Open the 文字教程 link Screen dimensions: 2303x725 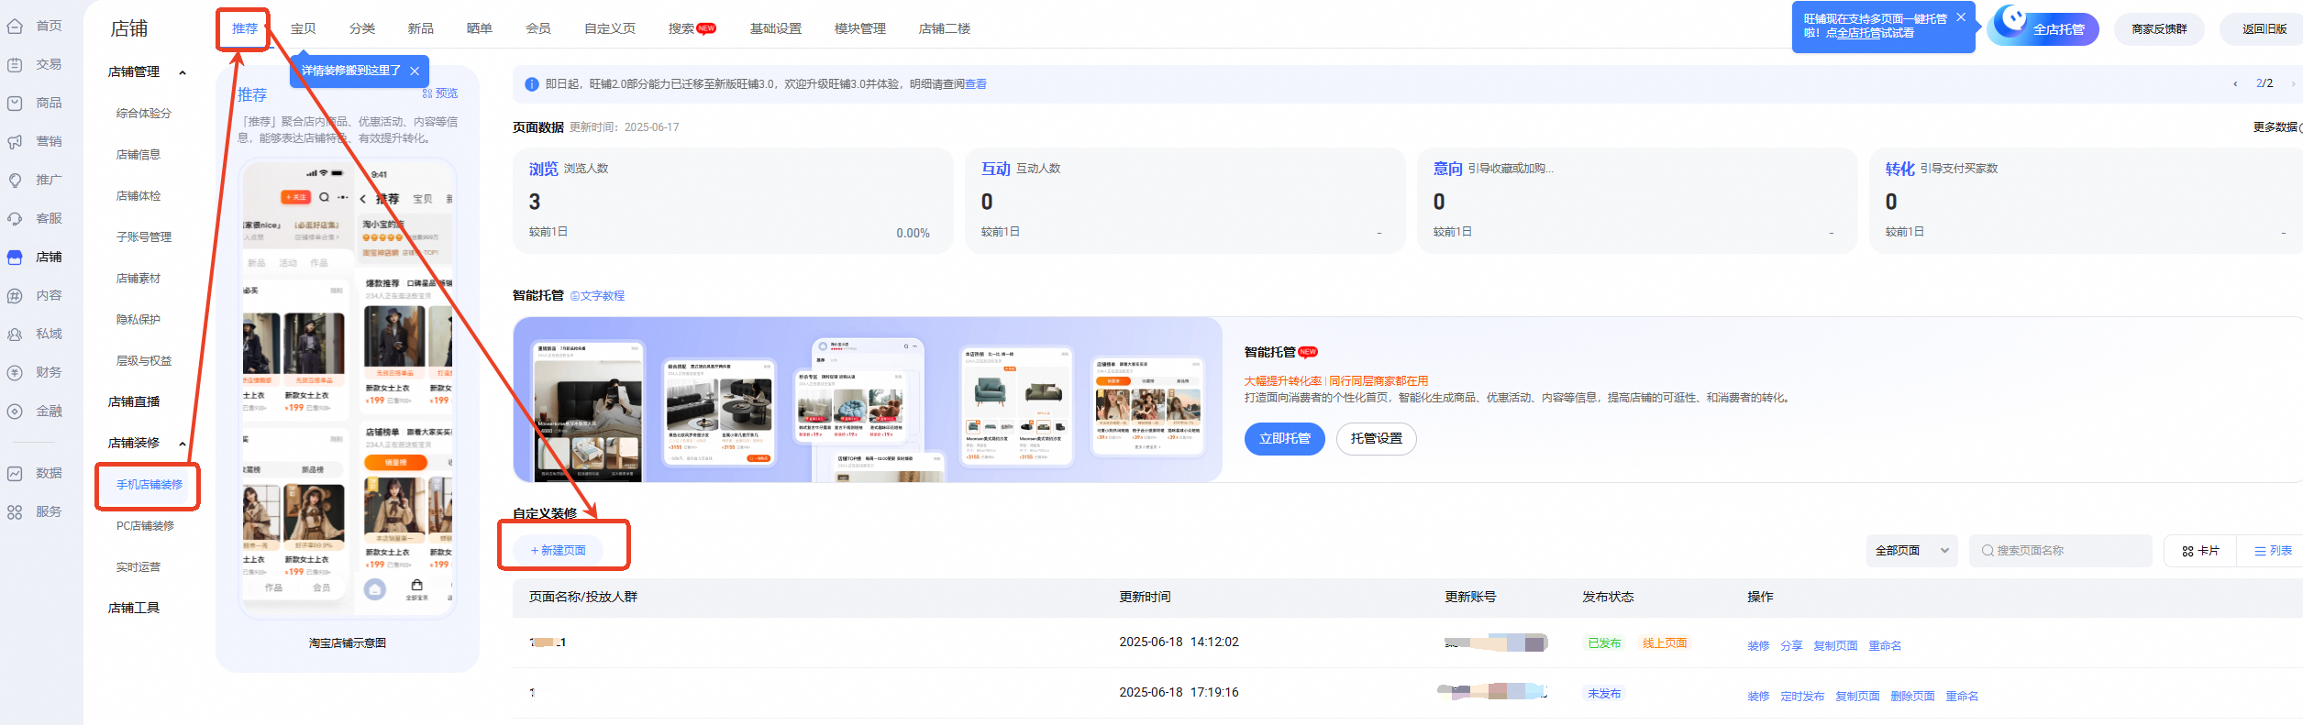(597, 296)
